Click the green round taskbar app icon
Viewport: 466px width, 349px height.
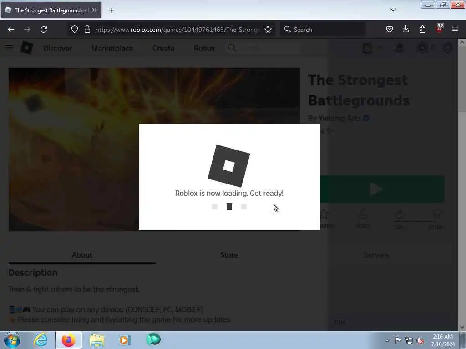(x=153, y=339)
